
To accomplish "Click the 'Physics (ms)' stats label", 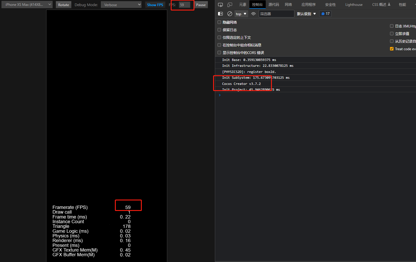I will (66, 236).
